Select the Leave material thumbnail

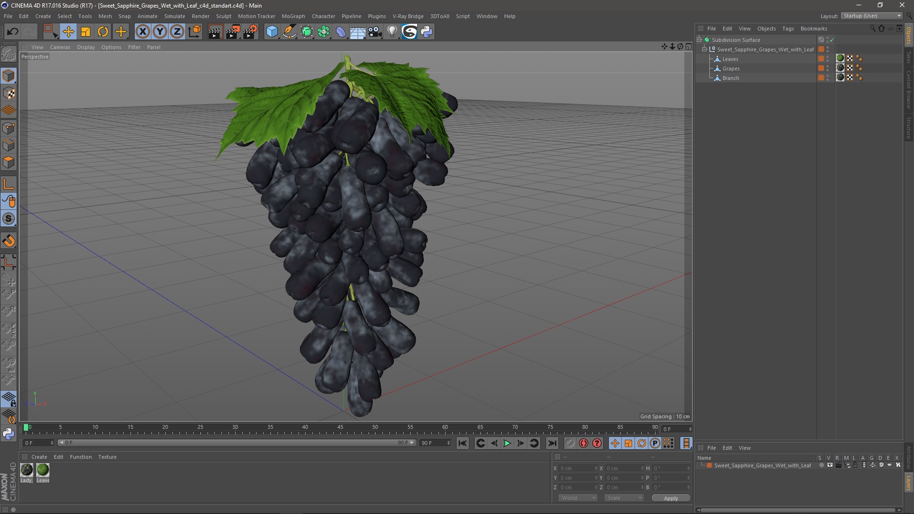click(43, 470)
